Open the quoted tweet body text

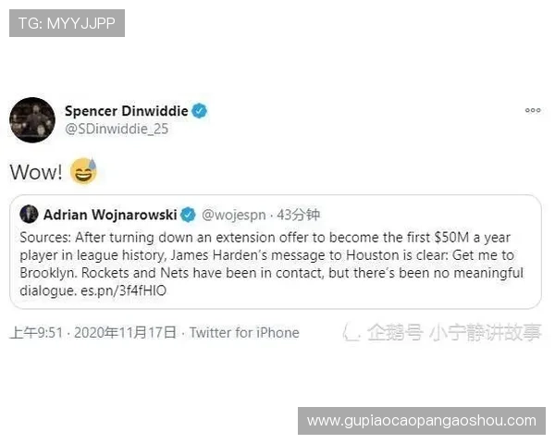[x=271, y=264]
